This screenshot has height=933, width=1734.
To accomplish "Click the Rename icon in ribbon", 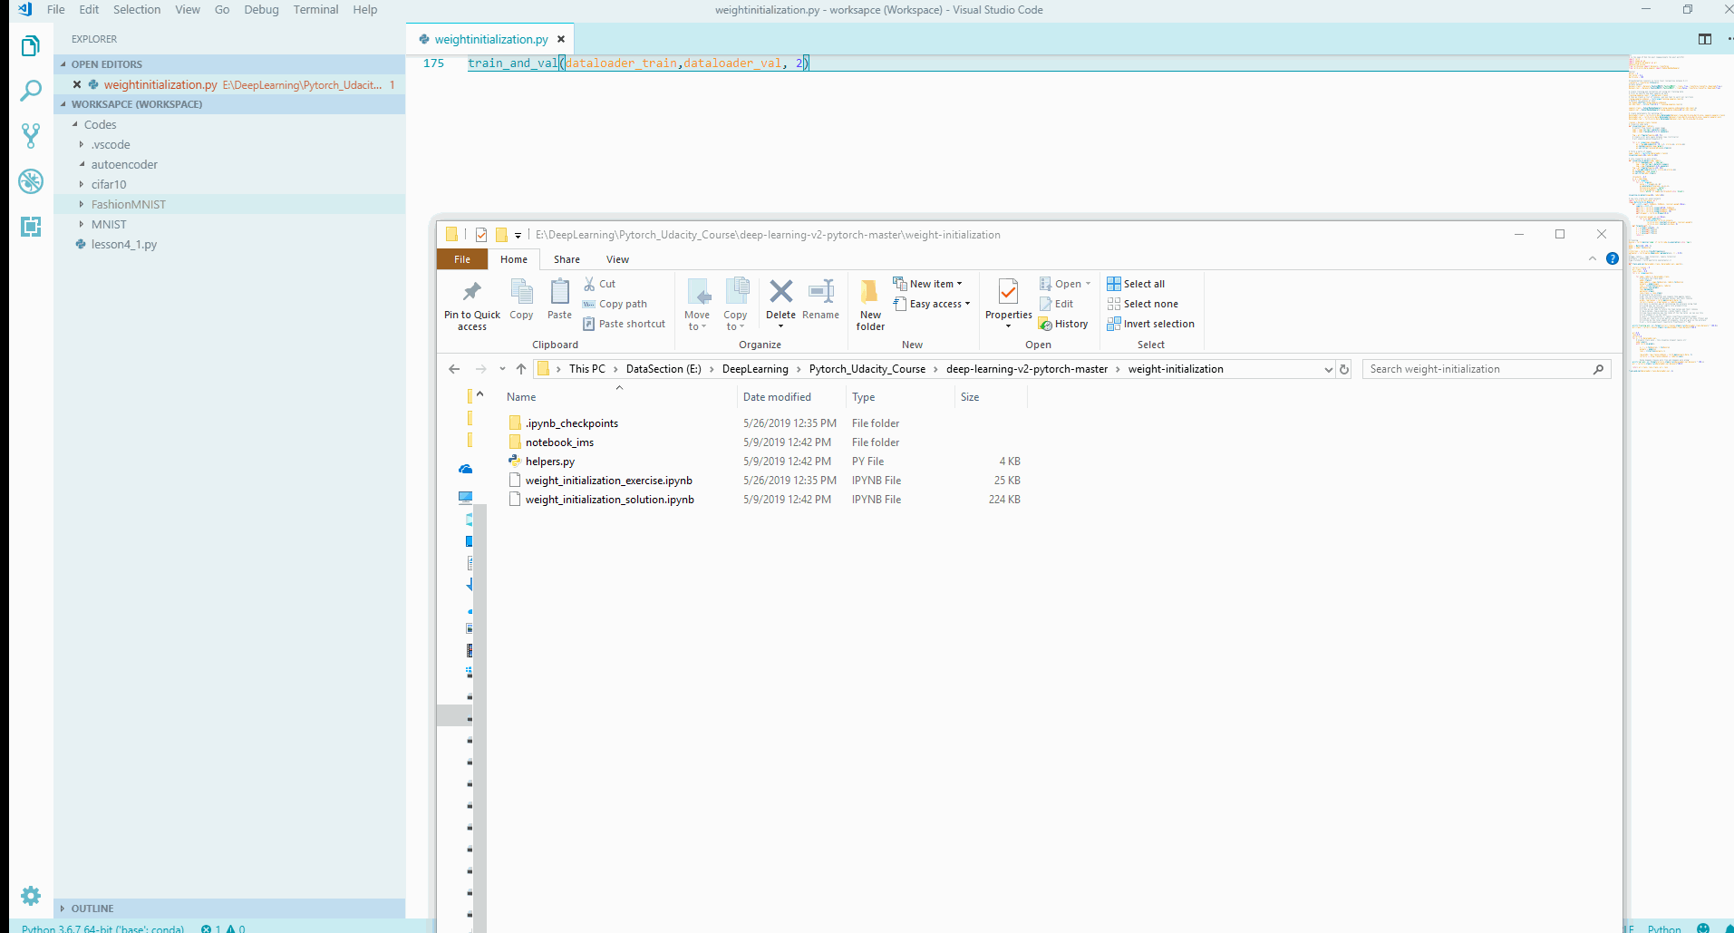I will click(820, 299).
